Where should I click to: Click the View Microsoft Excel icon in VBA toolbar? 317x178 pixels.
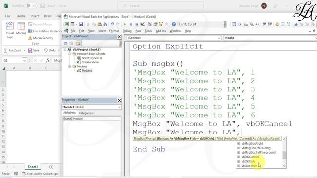click(67, 24)
